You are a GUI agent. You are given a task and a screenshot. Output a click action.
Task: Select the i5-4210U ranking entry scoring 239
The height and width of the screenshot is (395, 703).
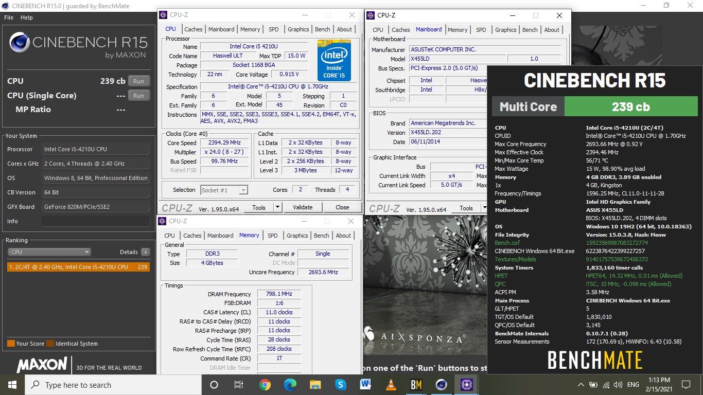point(78,267)
